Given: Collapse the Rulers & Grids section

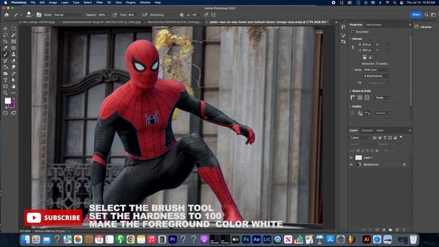Looking at the screenshot, I should pos(351,91).
